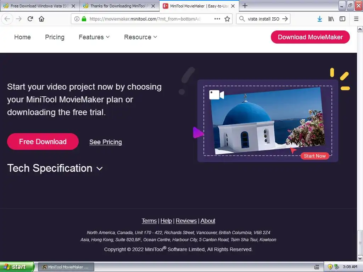Go back to the previous page
The width and height of the screenshot is (363, 272).
(x=7, y=19)
